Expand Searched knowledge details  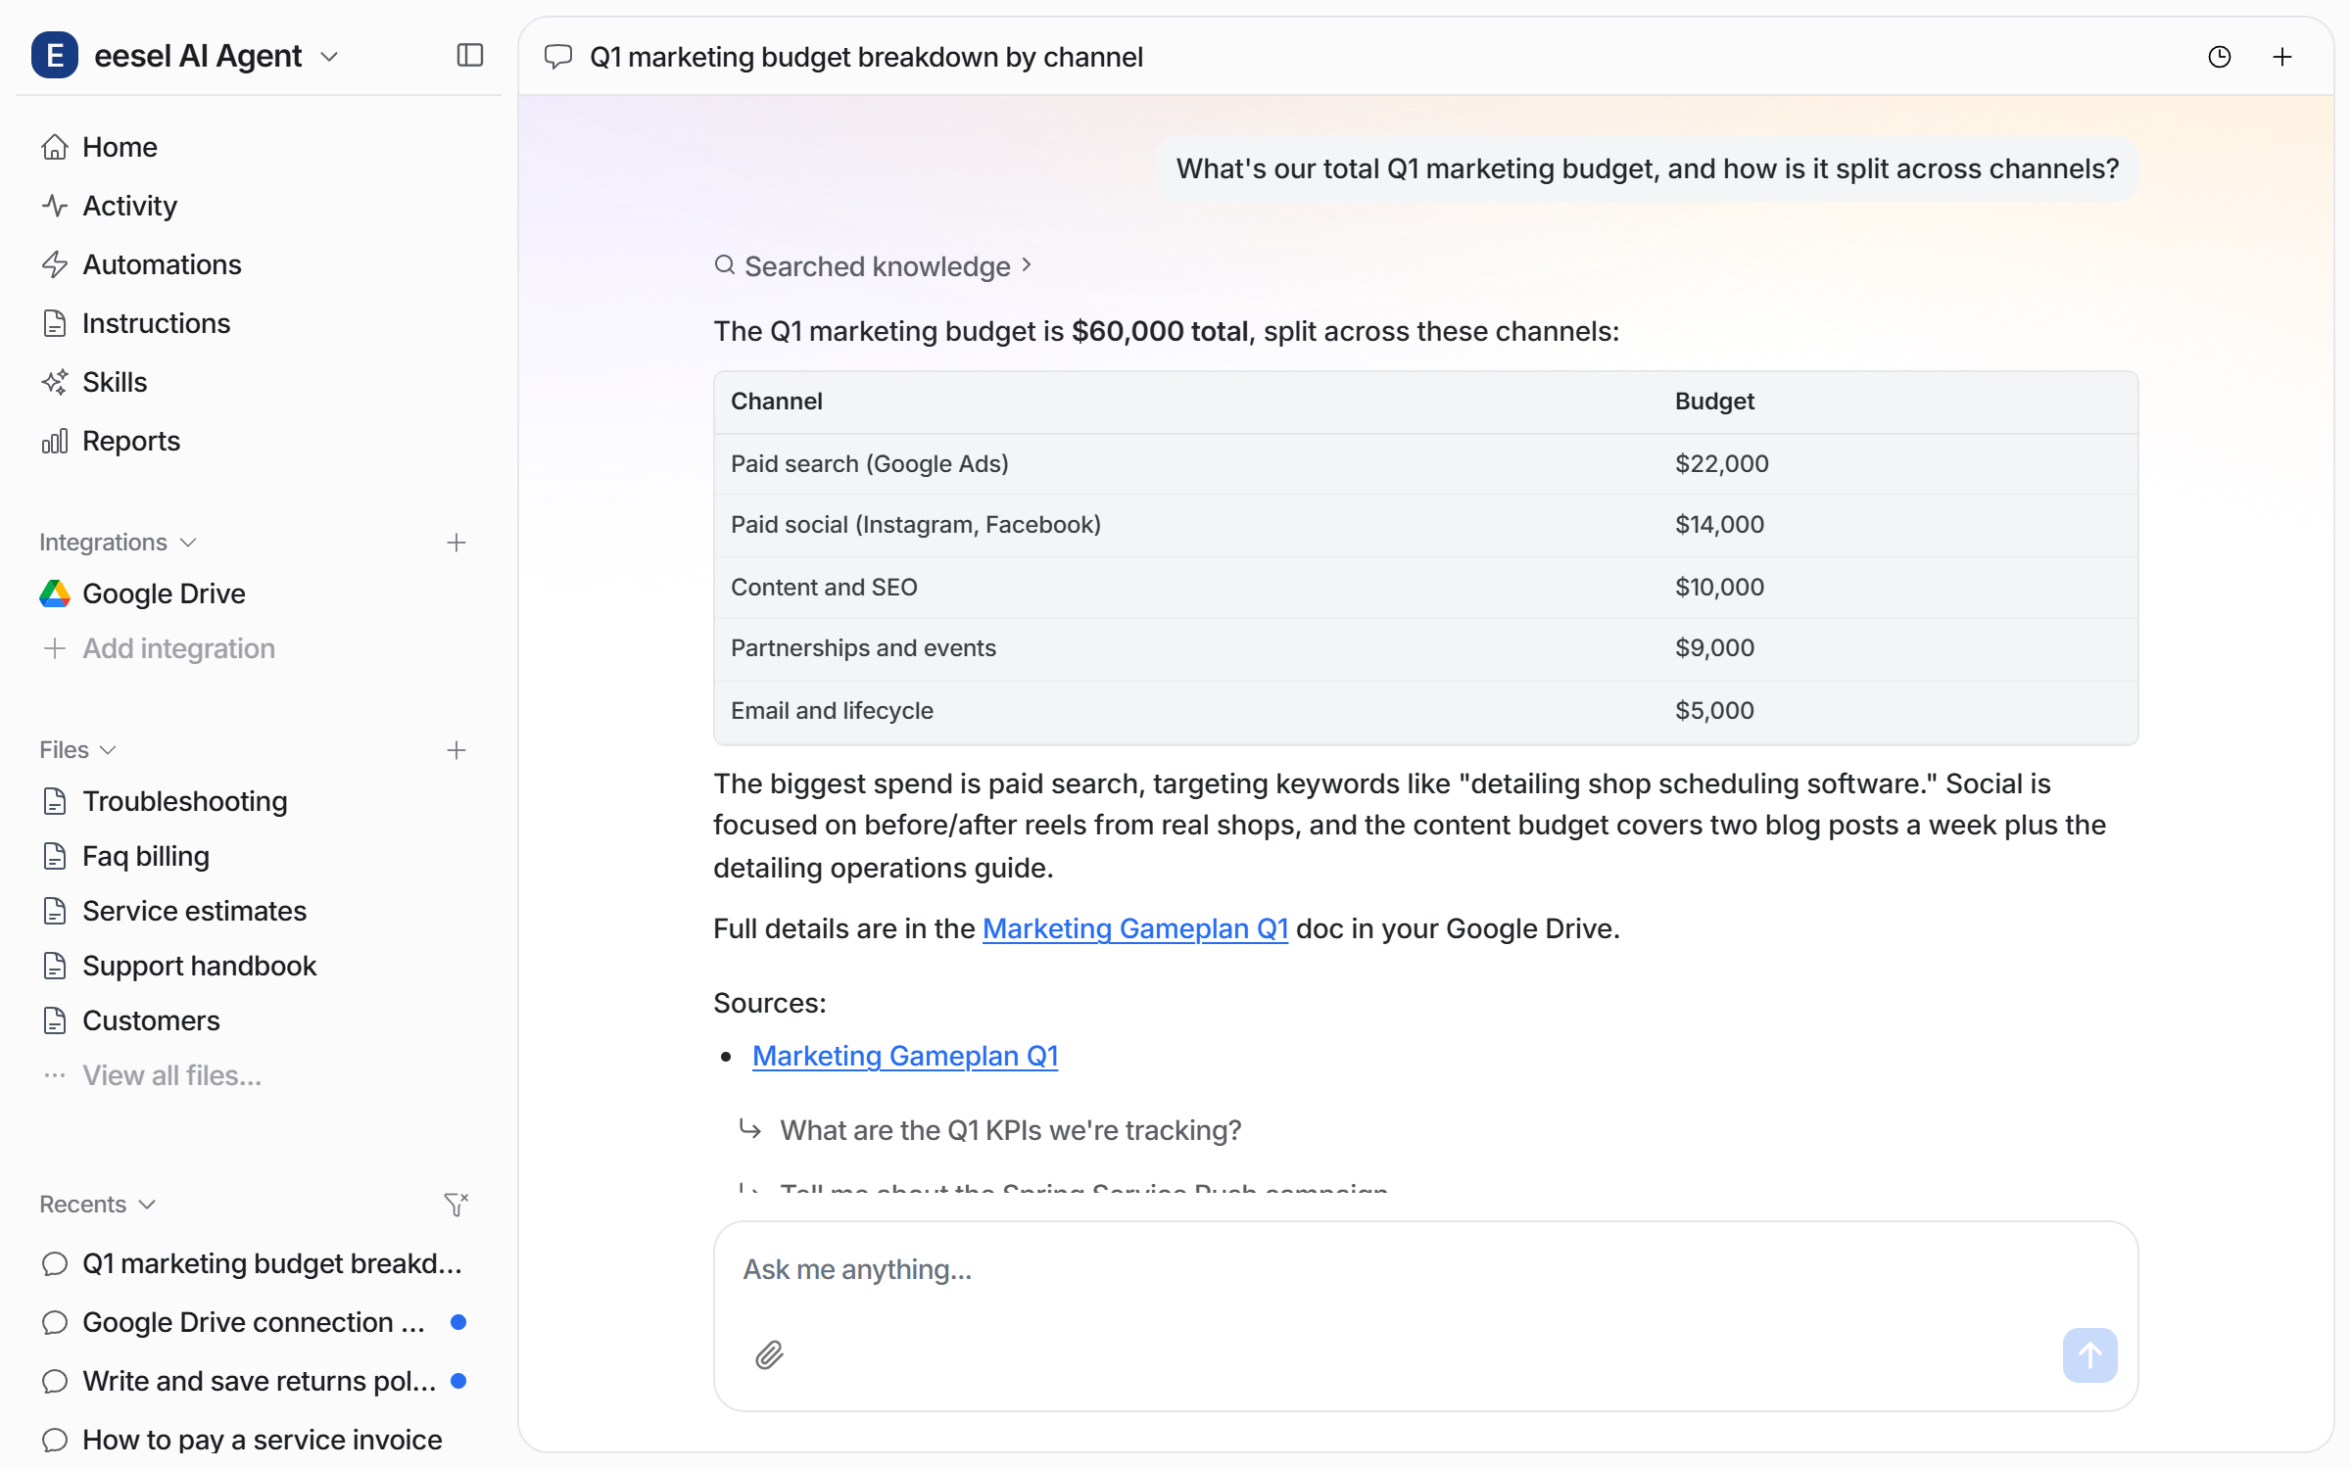tap(873, 266)
